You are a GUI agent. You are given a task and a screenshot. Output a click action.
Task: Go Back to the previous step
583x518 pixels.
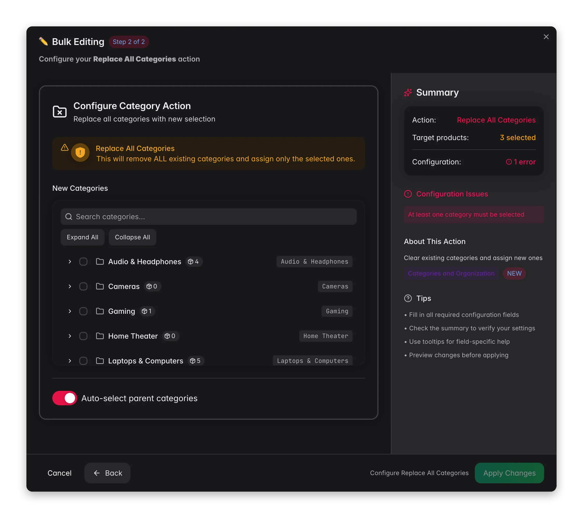[x=107, y=473]
